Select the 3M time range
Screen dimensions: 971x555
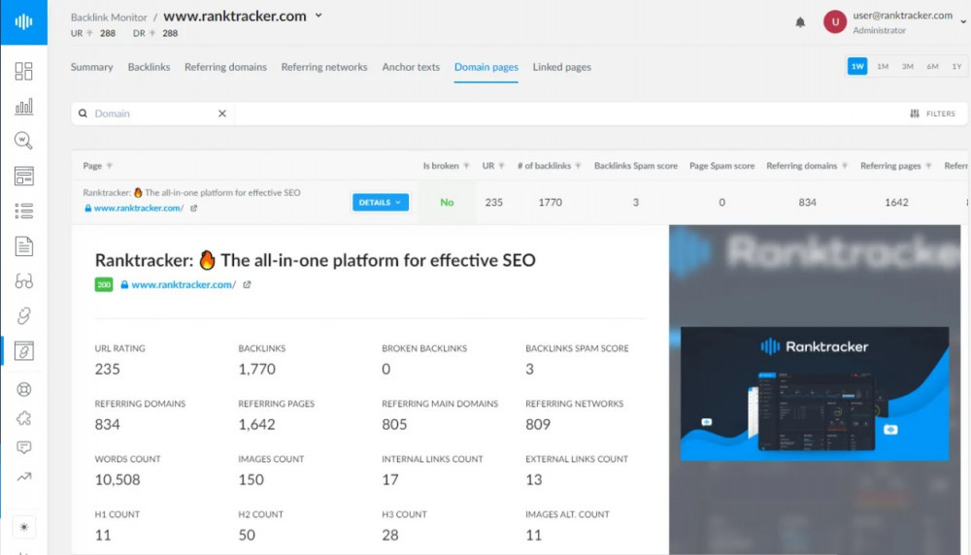(907, 66)
